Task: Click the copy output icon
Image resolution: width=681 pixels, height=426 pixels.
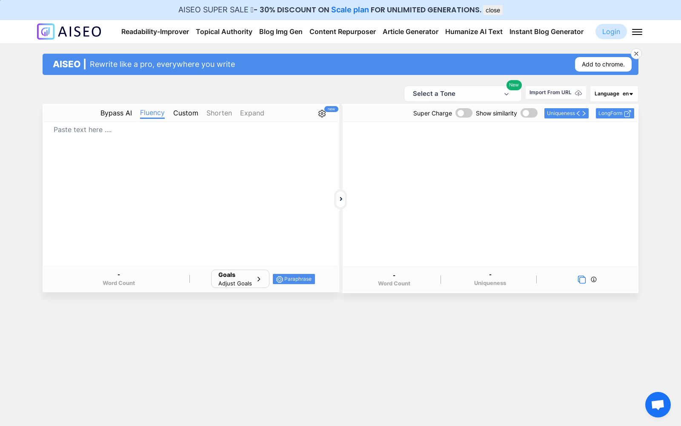Action: [582, 279]
